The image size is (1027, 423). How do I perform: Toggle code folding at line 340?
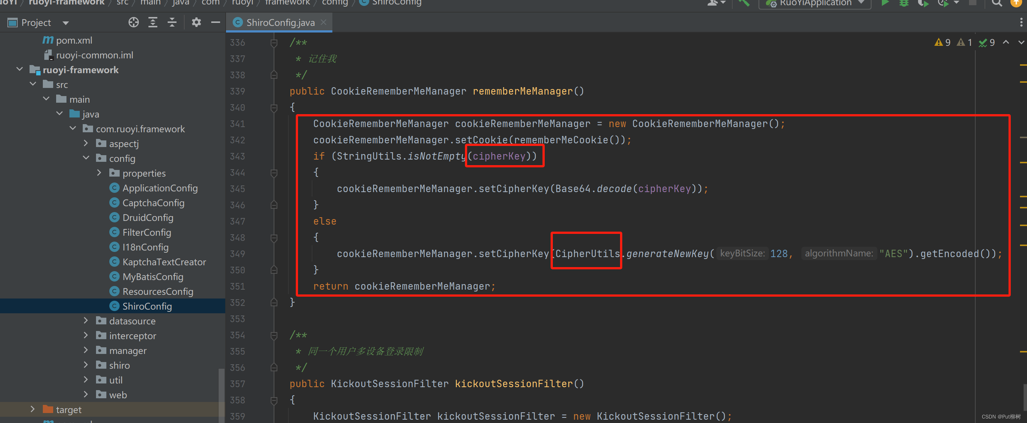pyautogui.click(x=274, y=108)
